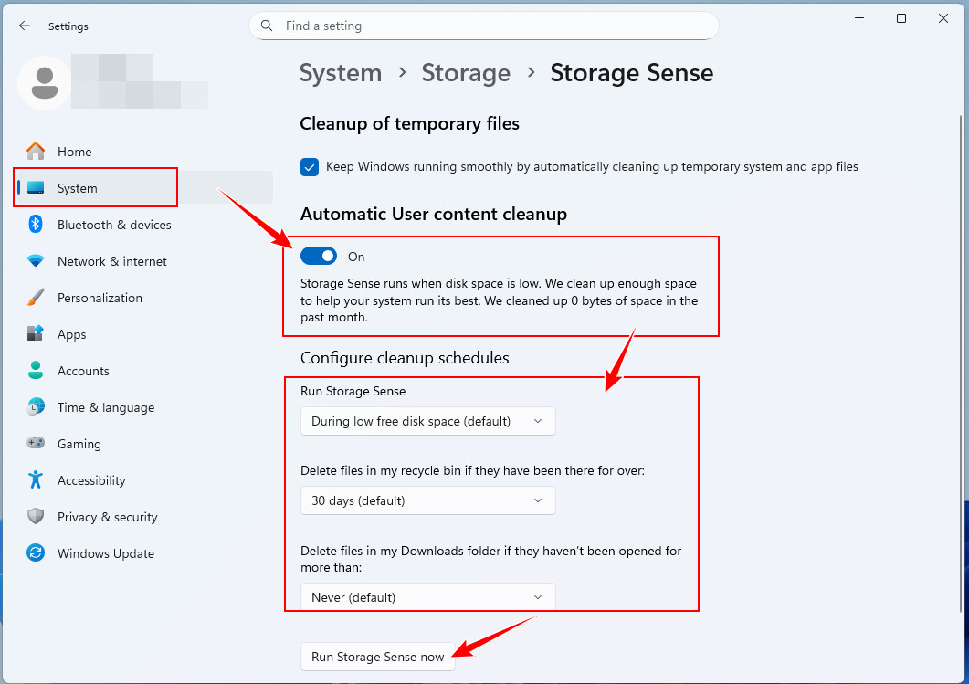
Task: Uncheck temporary system and app files cleanup
Action: tap(310, 167)
